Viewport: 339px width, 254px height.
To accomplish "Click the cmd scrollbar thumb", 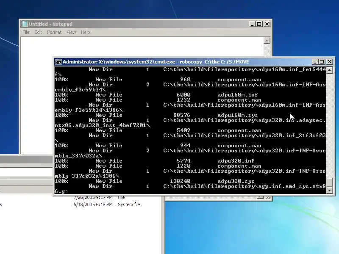I will [x=330, y=182].
